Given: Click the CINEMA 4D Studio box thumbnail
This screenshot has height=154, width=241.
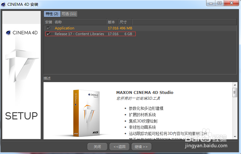Looking at the screenshot, I should (86, 113).
